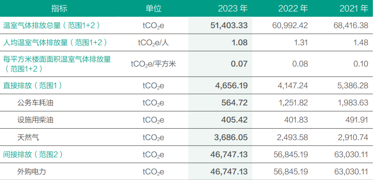This screenshot has height=180, width=373.
Task: Click the 51,403.33 value cell
Action: pyautogui.click(x=229, y=25)
